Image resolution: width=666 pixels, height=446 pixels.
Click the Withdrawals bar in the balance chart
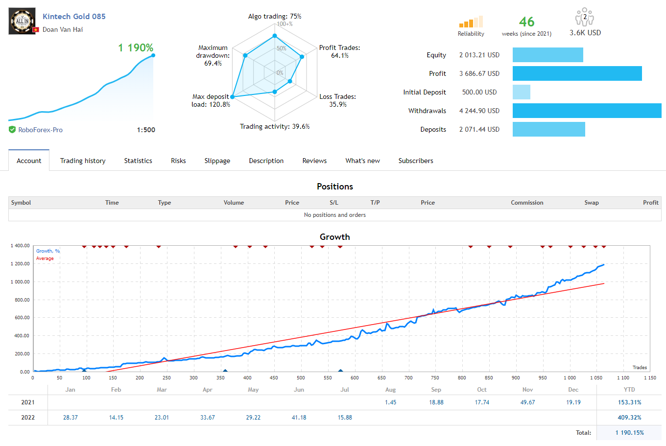coord(587,111)
